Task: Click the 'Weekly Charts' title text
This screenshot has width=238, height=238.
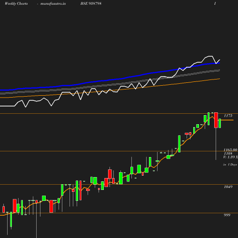Action: pos(16,4)
